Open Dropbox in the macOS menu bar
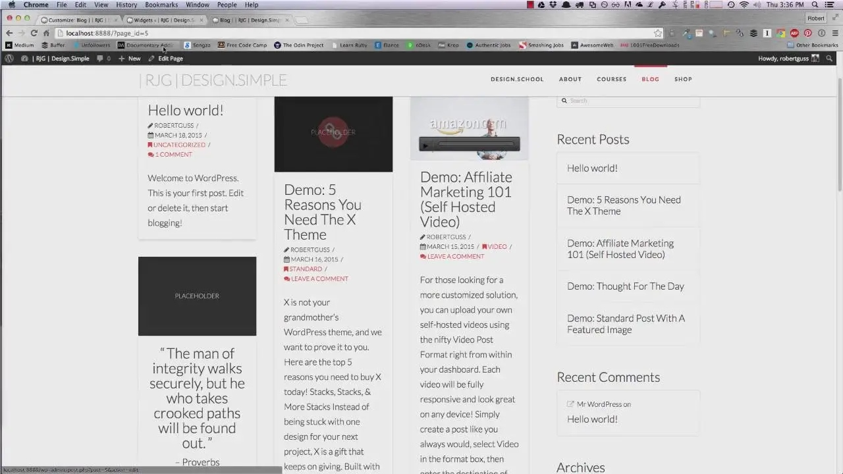The height and width of the screenshot is (474, 843). pyautogui.click(x=553, y=5)
